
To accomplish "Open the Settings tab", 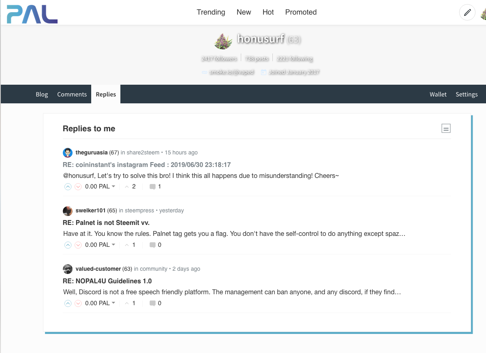I will 467,94.
